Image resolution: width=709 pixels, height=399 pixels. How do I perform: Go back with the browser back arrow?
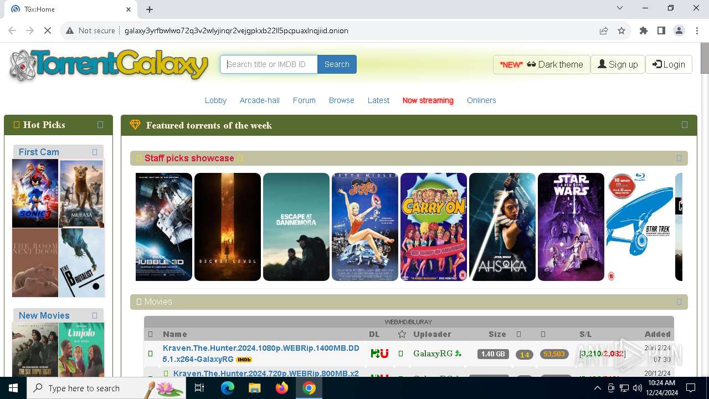coord(13,30)
